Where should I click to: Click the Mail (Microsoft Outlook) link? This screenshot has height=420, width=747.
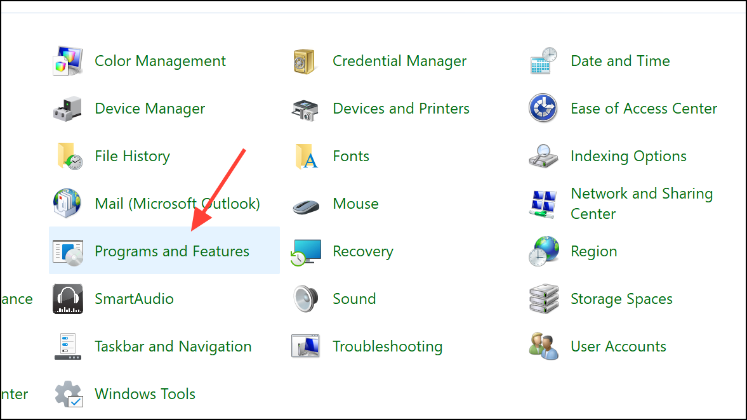(x=177, y=203)
